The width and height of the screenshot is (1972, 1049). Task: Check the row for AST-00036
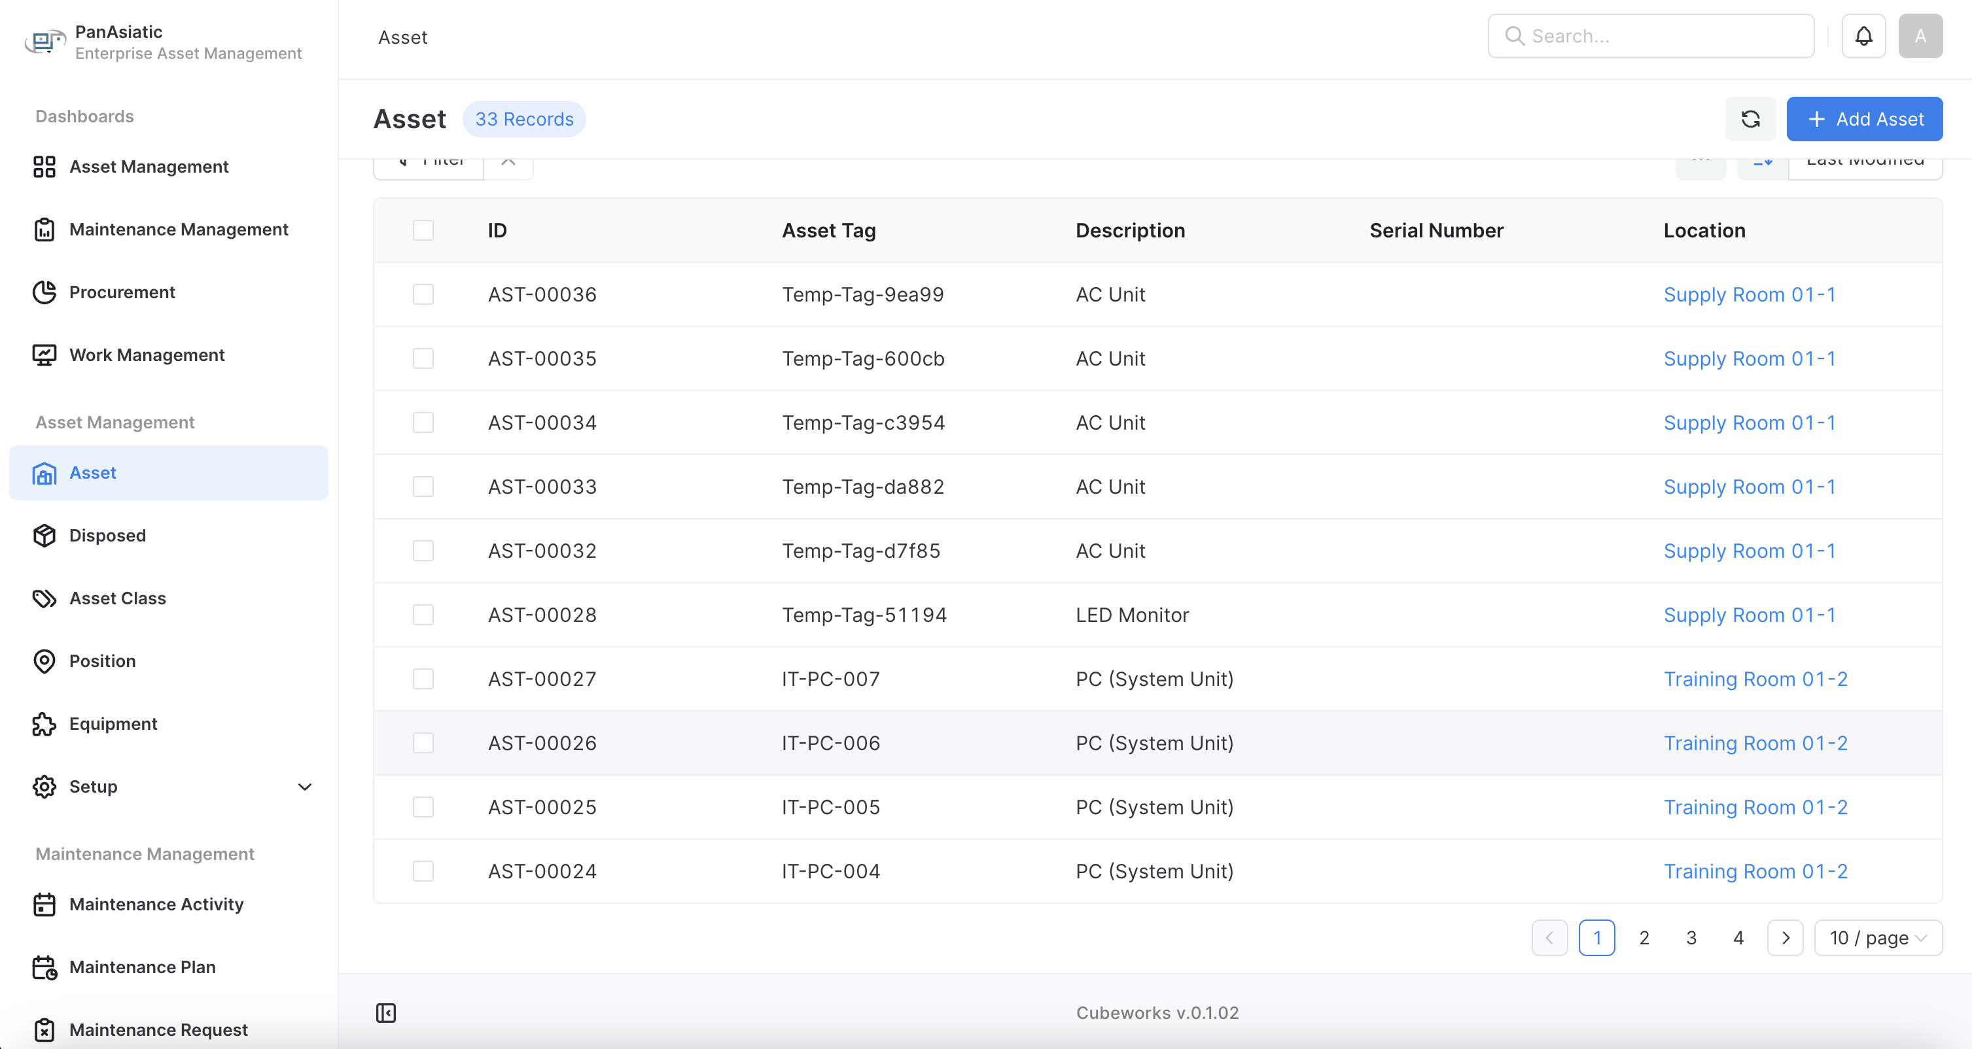click(x=423, y=294)
